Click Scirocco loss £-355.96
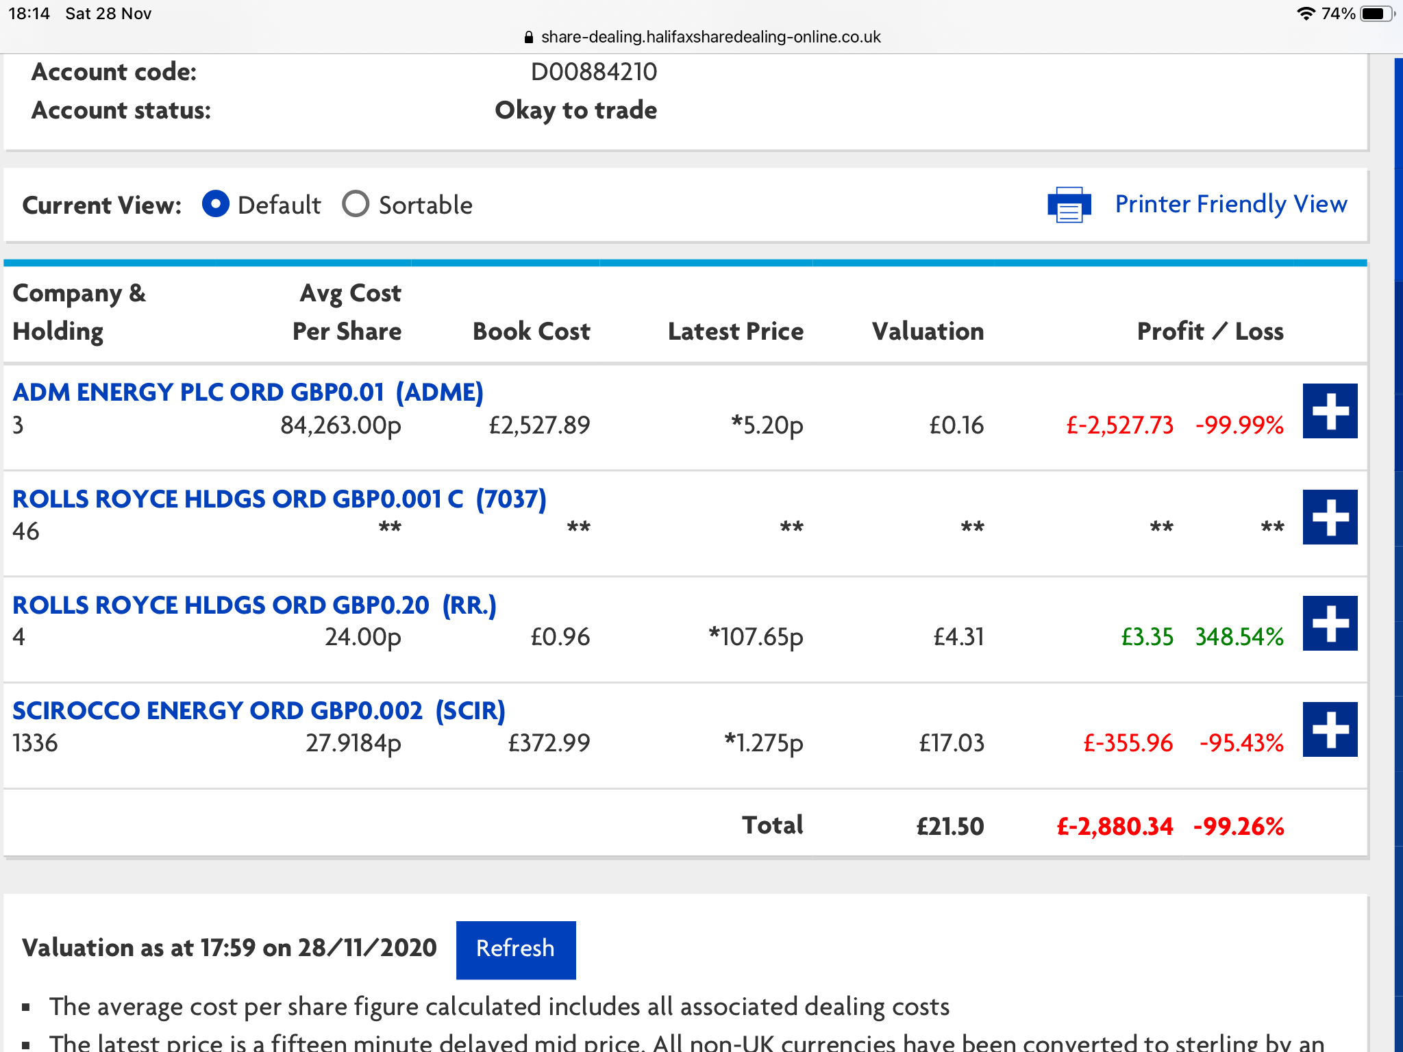 coord(1128,743)
